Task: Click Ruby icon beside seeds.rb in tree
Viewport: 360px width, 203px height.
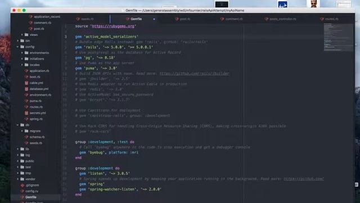Action: [26, 143]
